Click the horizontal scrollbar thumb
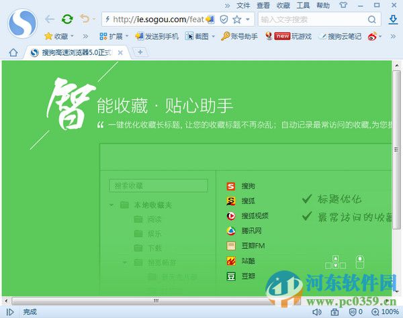403x318 pixels. [x=156, y=301]
